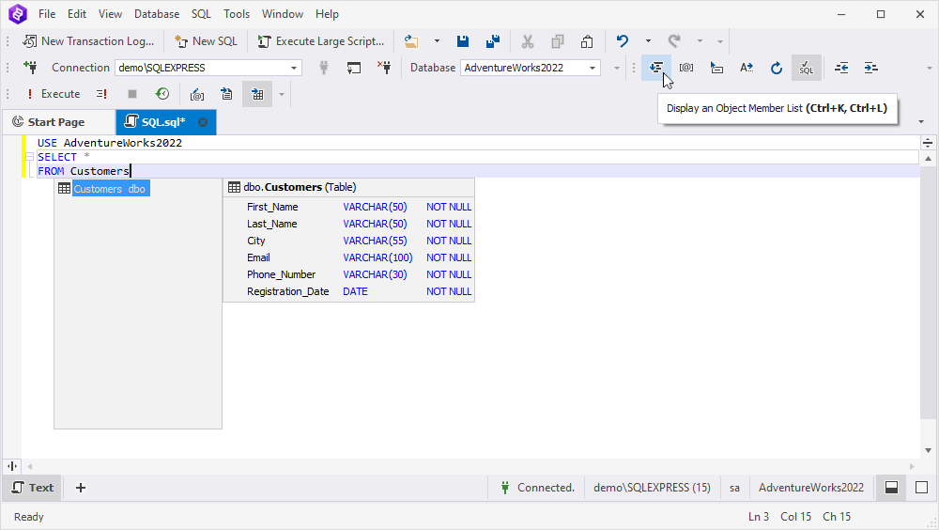Open the Tools menu
This screenshot has height=530, width=939.
pyautogui.click(x=237, y=14)
